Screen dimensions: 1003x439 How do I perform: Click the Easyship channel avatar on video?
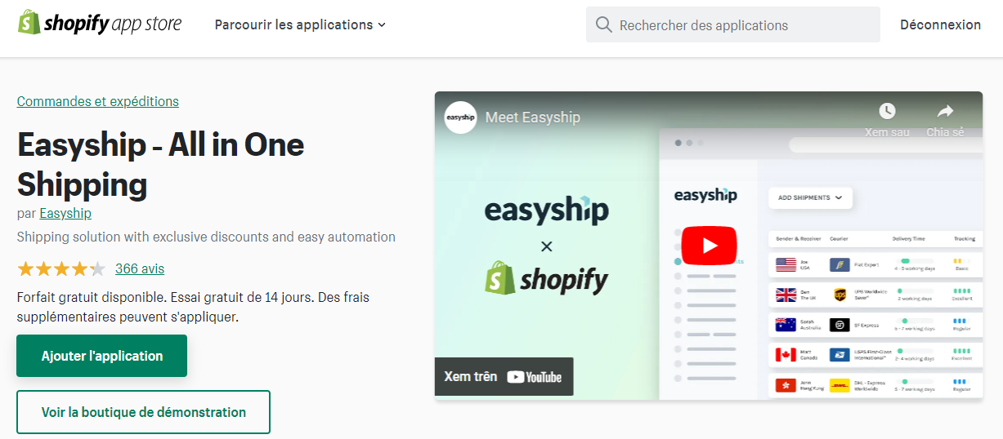[461, 118]
